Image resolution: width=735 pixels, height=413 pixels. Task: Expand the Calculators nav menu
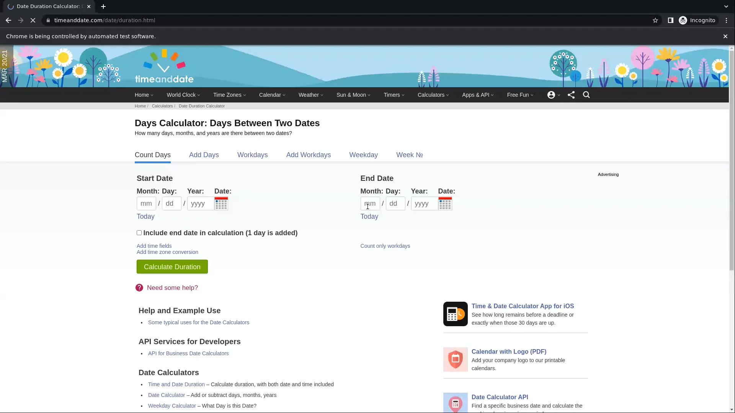coord(433,95)
